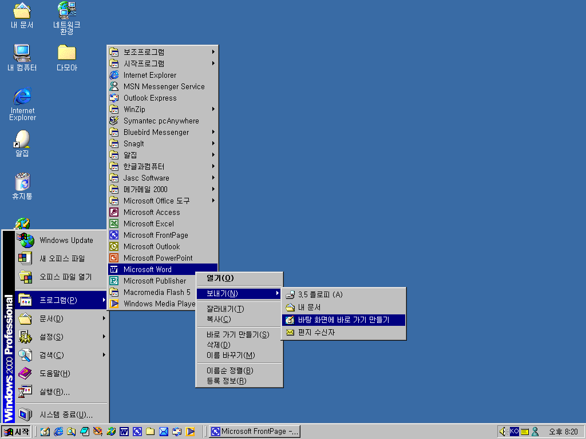
Task: Choose 이름순 정렬(B) in context menu
Action: pos(239,370)
